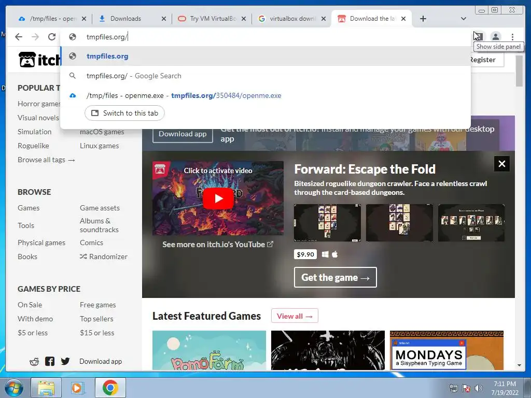The width and height of the screenshot is (531, 398).
Task: Close the featured game banner
Action: click(x=502, y=164)
